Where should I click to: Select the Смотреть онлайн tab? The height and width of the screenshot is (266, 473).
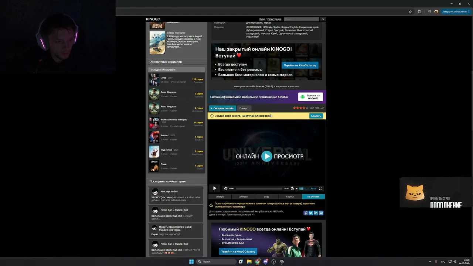coord(222,108)
